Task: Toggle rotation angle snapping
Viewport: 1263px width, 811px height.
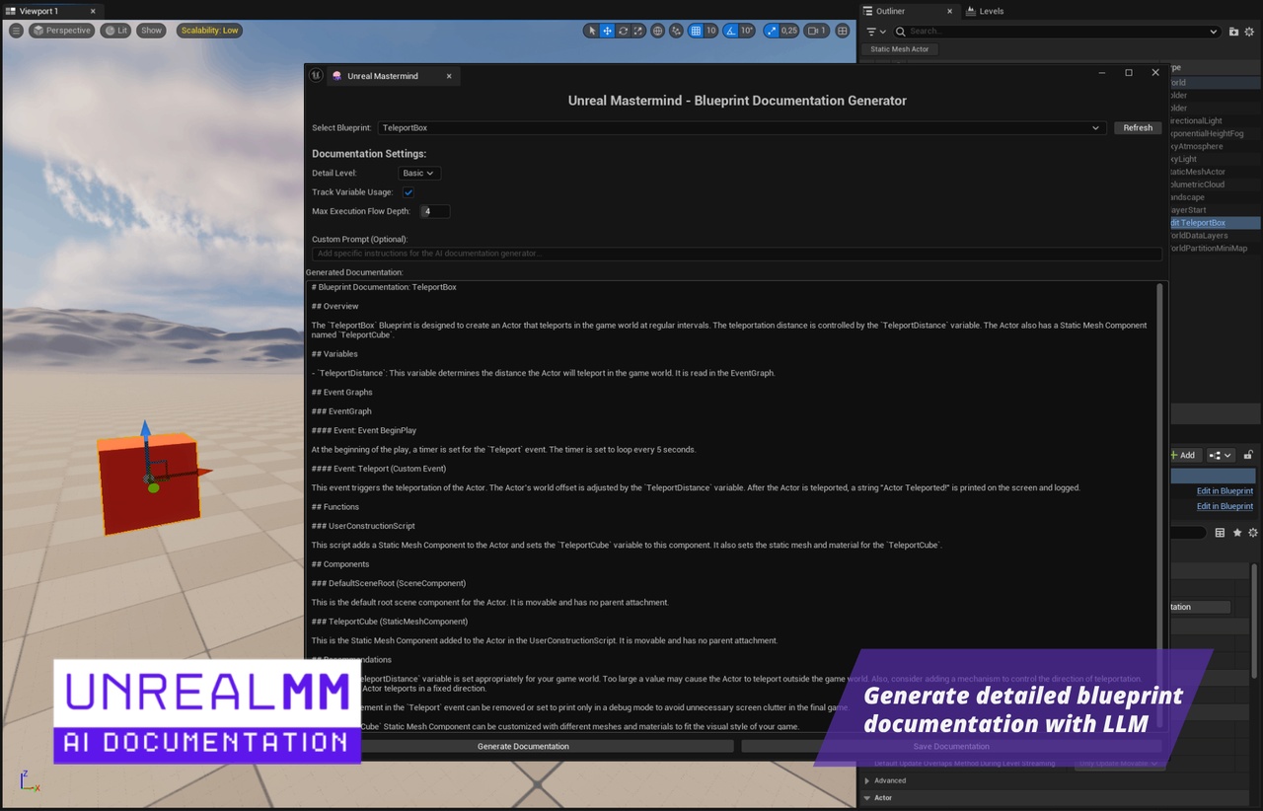Action: (x=731, y=31)
